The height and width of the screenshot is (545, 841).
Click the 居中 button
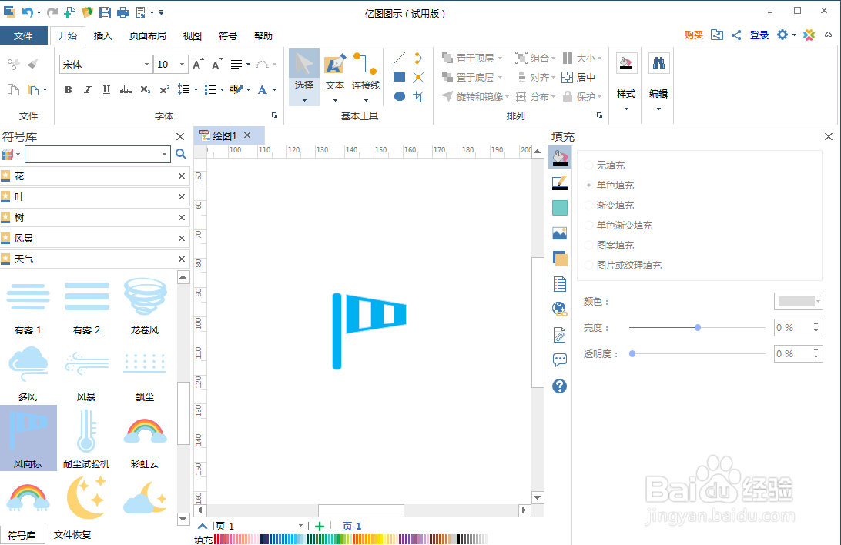coord(578,77)
